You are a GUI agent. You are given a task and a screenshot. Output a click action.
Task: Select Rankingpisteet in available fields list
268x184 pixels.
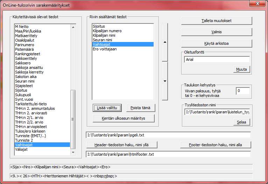pos(28,54)
